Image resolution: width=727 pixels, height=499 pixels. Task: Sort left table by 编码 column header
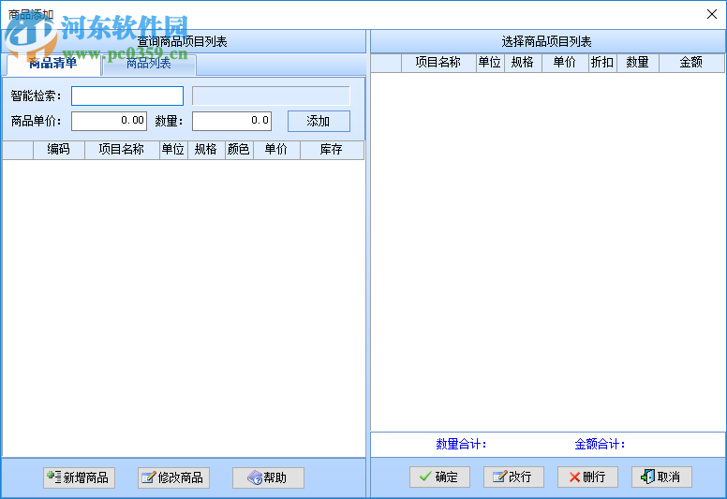click(x=59, y=150)
